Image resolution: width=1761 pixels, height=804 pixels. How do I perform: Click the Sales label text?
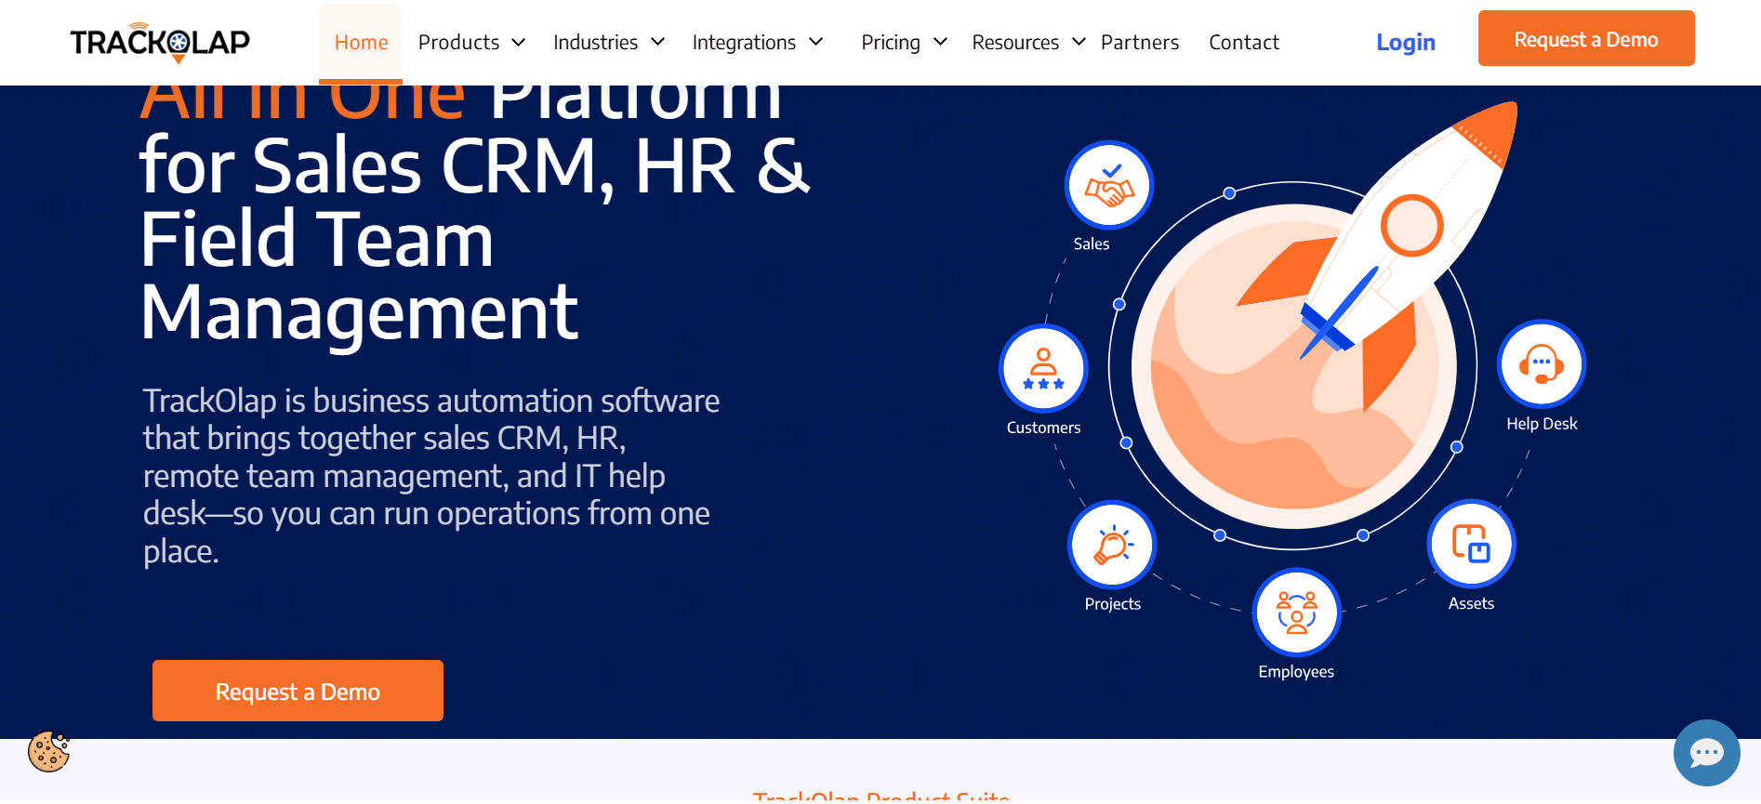(1092, 244)
